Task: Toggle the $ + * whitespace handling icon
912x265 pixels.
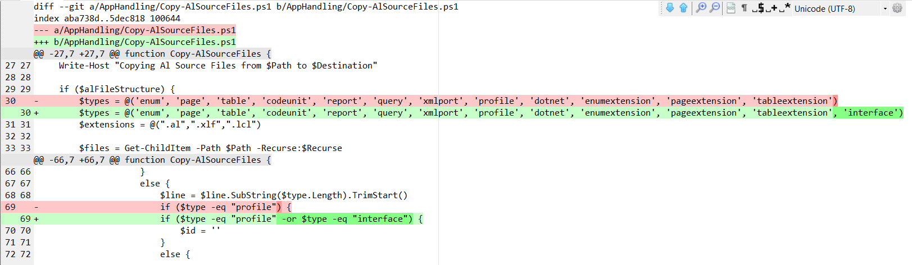Action: [x=772, y=8]
